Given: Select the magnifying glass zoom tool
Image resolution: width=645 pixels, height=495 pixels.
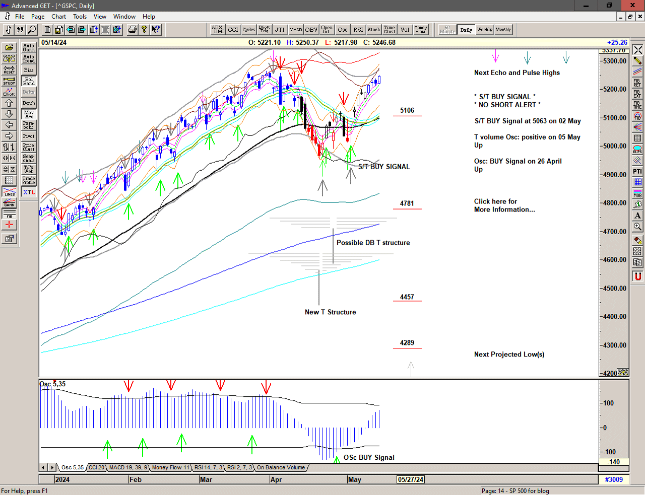Looking at the screenshot, I should point(637,227).
